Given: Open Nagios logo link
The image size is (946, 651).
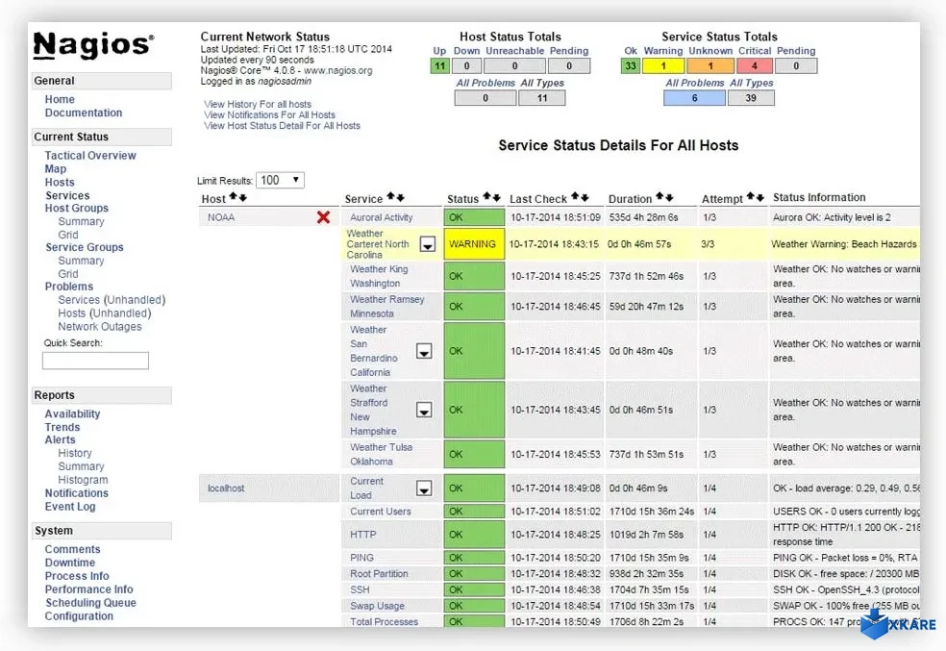Looking at the screenshot, I should pos(93,45).
